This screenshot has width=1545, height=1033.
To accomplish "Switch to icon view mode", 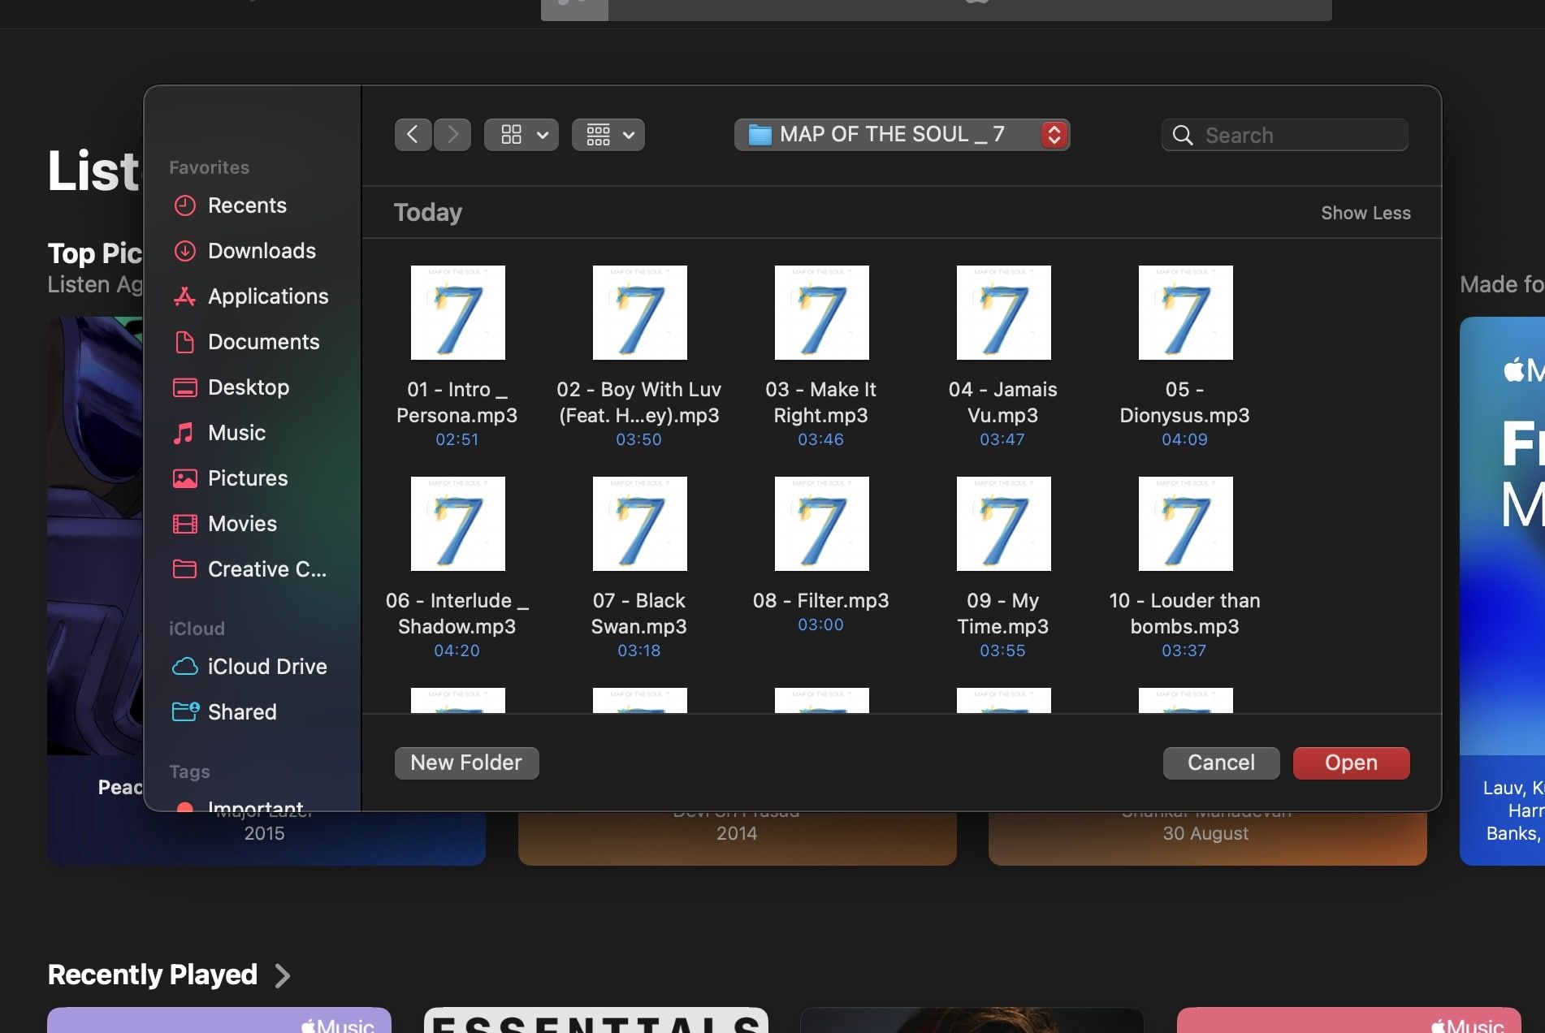I will (510, 134).
